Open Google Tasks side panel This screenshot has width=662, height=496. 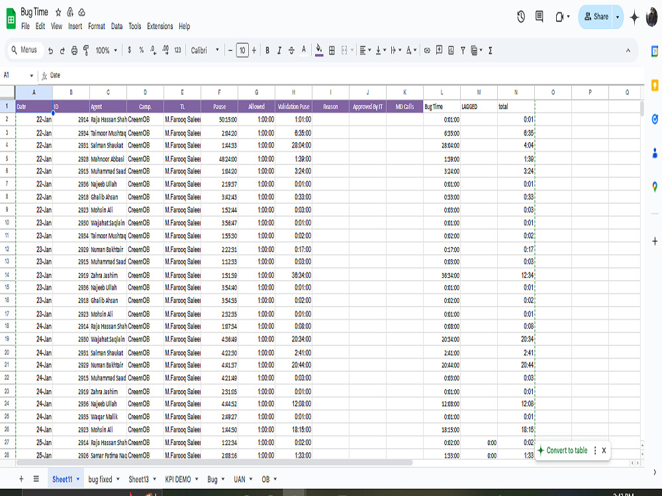(x=655, y=119)
